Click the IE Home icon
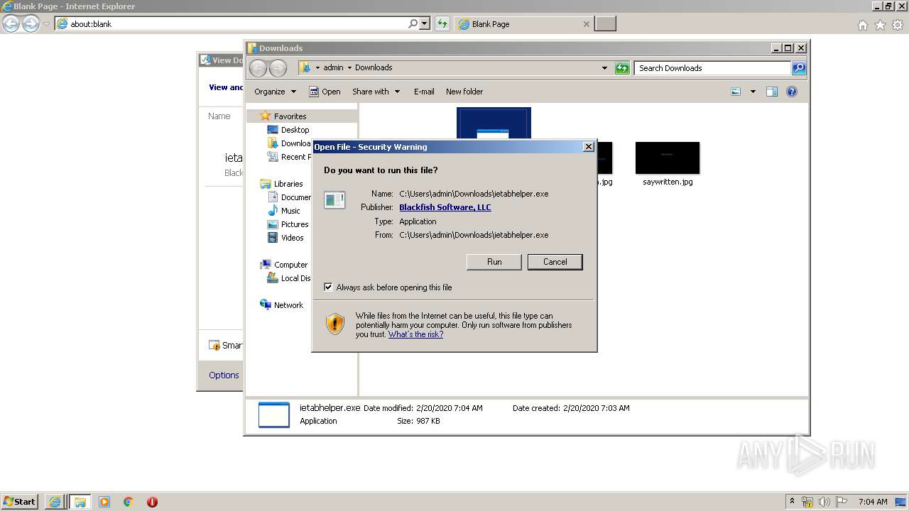 pyautogui.click(x=862, y=25)
